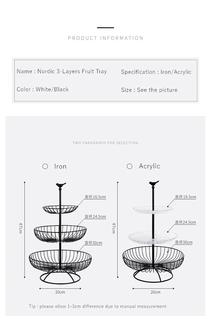The height and width of the screenshot is (316, 211).
Task: Click the Iron stand's middle wire basket
Action: (60, 234)
